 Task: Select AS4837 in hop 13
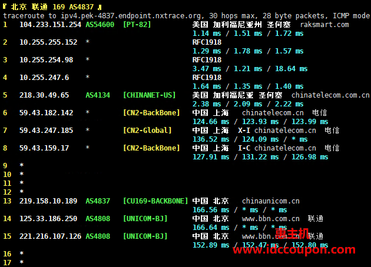(98, 201)
